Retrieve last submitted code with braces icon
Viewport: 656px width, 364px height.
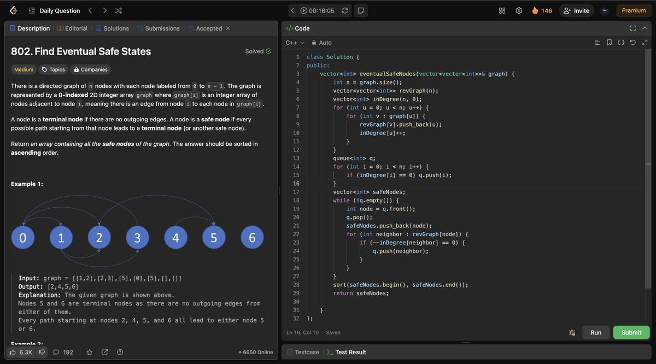pos(622,42)
